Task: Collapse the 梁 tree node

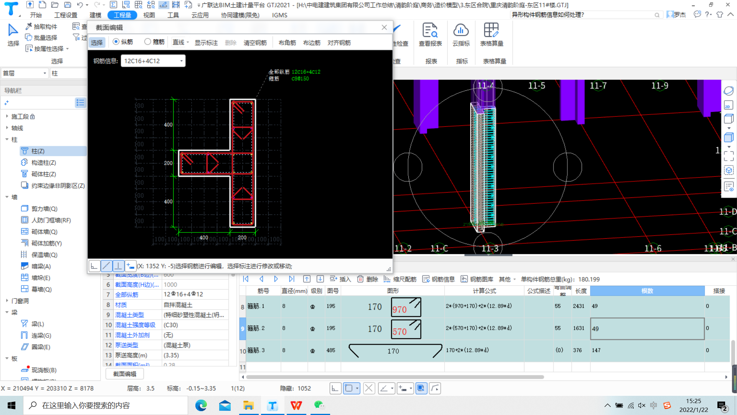Action: (x=7, y=312)
